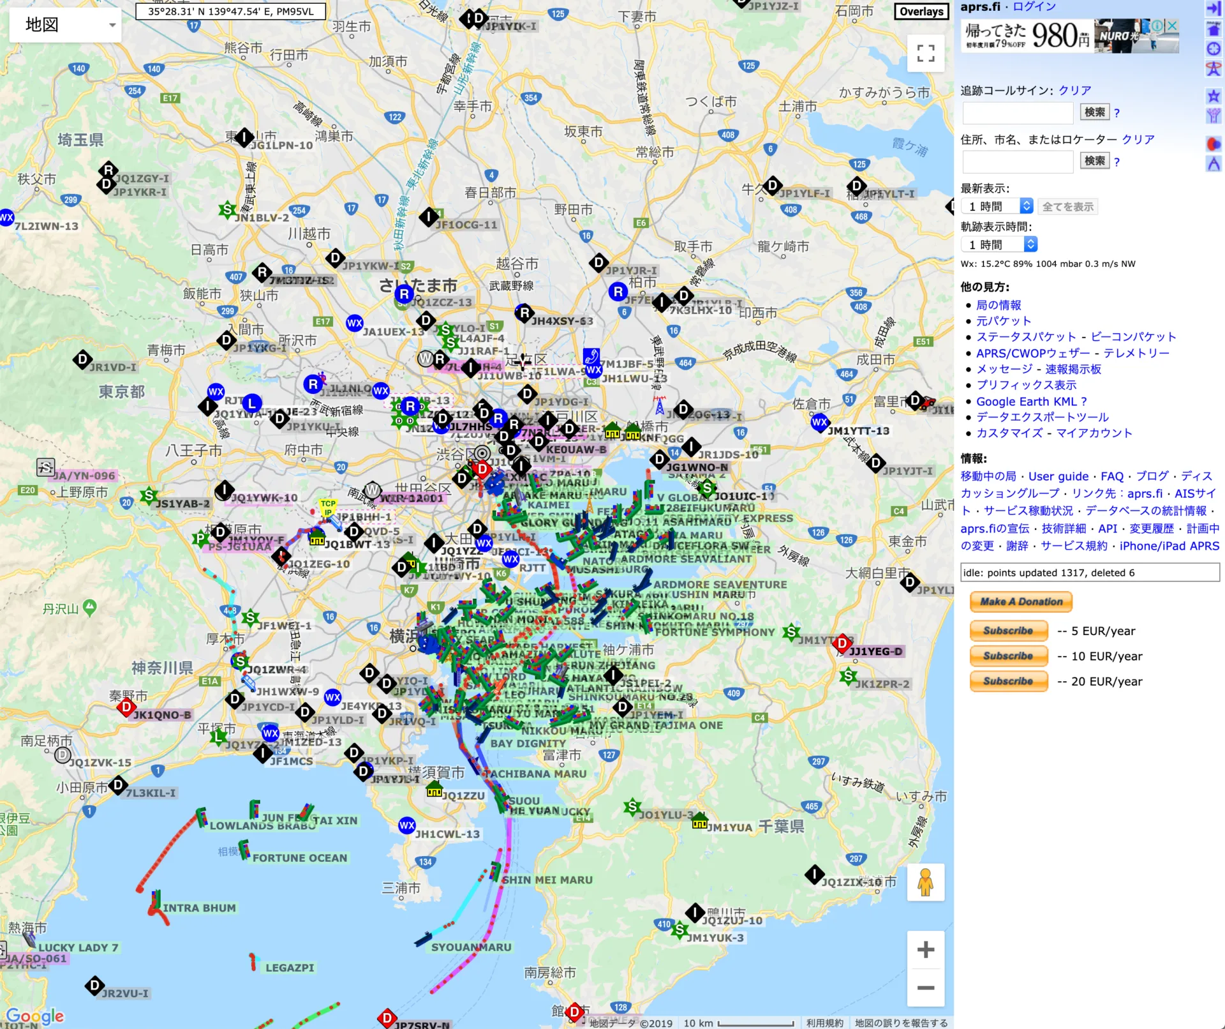Click the callsign search 検索 button
Screen dimensions: 1225x1029
tap(1094, 112)
